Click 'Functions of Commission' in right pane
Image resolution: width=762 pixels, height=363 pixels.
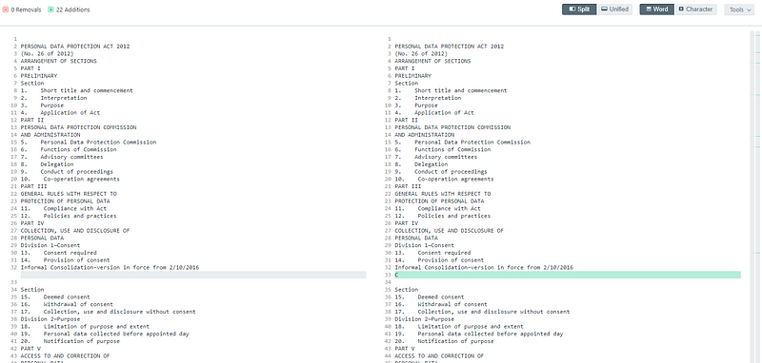pyautogui.click(x=452, y=150)
